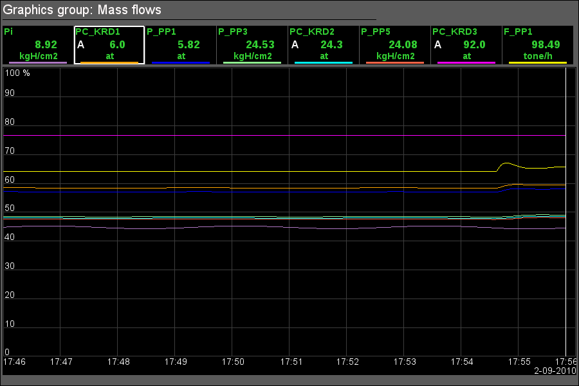Screen dimensions: 579x386
Task: Select the PC_KRD1 trend tile
Action: coord(109,45)
